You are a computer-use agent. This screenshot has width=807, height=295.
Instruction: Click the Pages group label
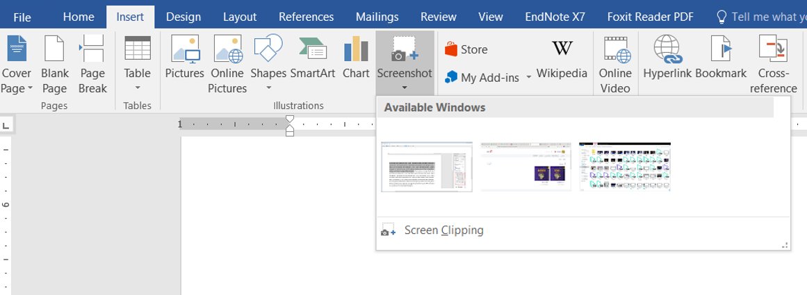point(54,106)
